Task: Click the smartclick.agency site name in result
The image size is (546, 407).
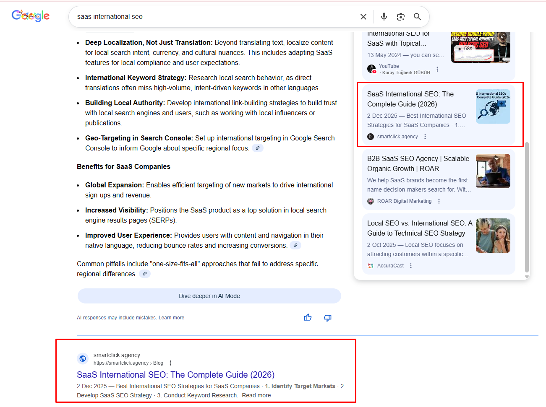Action: [117, 355]
